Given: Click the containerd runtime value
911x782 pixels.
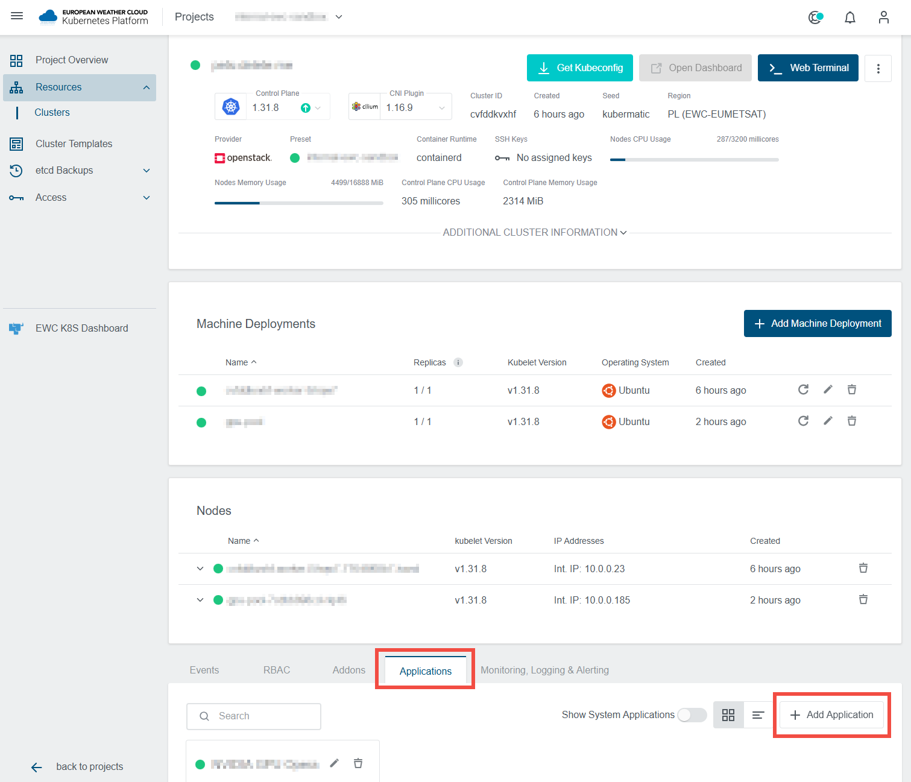Looking at the screenshot, I should coord(439,158).
